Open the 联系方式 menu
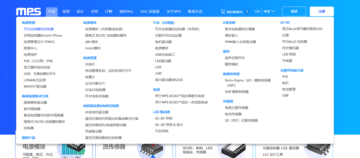Image resolution: width=360 pixels, height=158 pixels. click(x=195, y=11)
